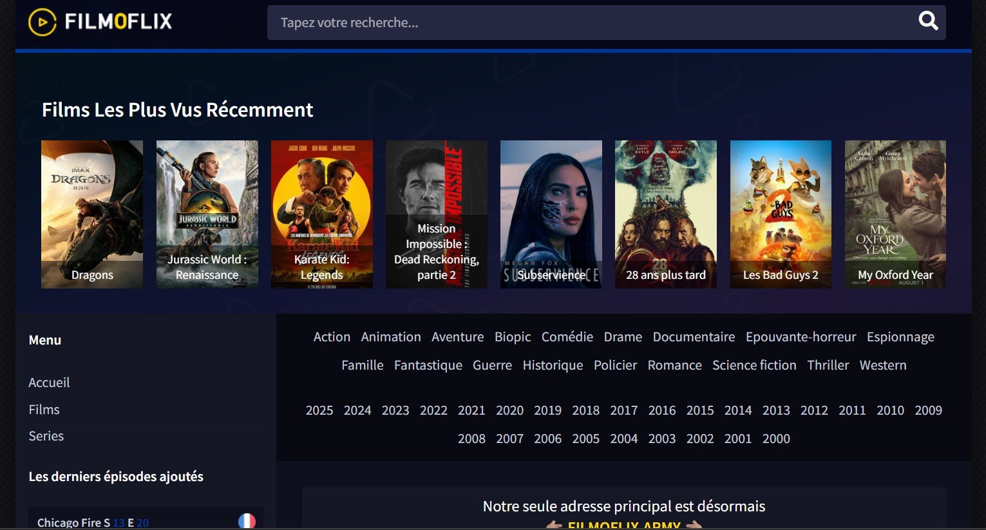Image resolution: width=986 pixels, height=530 pixels.
Task: Select the year 2016
Action: click(x=662, y=410)
